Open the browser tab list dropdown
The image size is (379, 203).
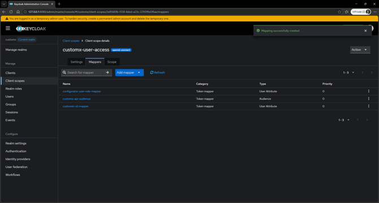4,4
